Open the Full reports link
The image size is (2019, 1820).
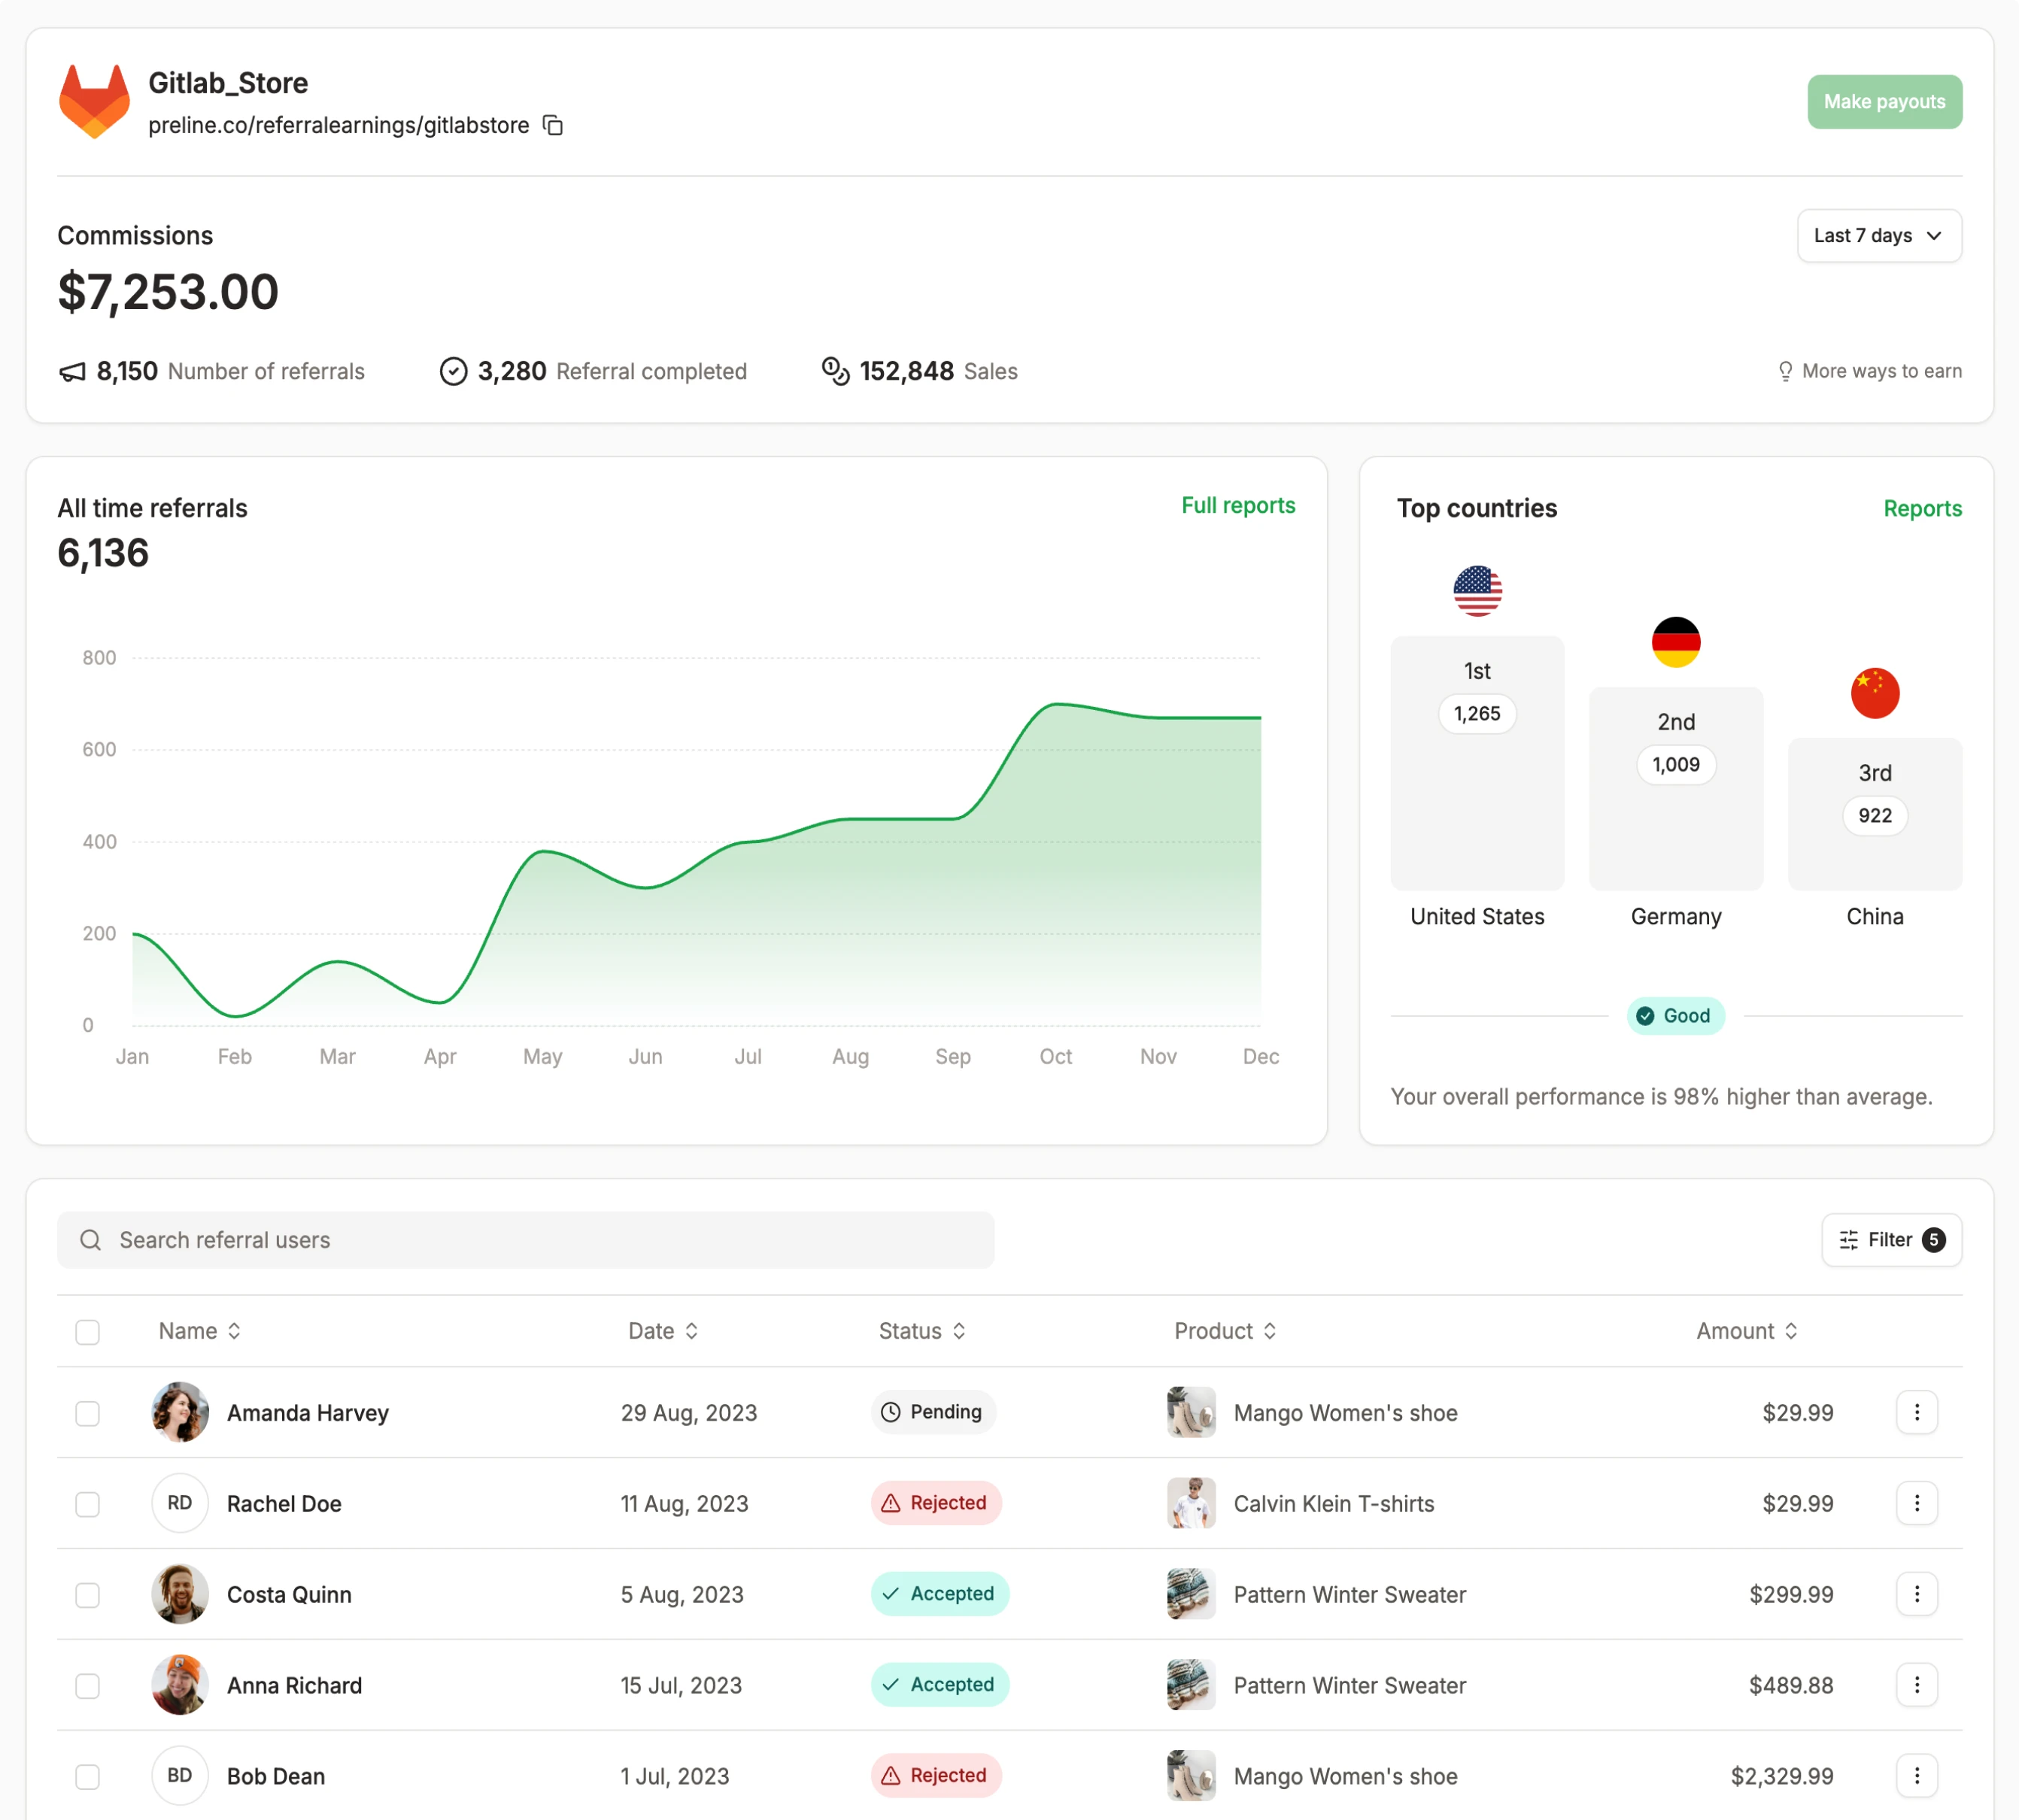1237,506
